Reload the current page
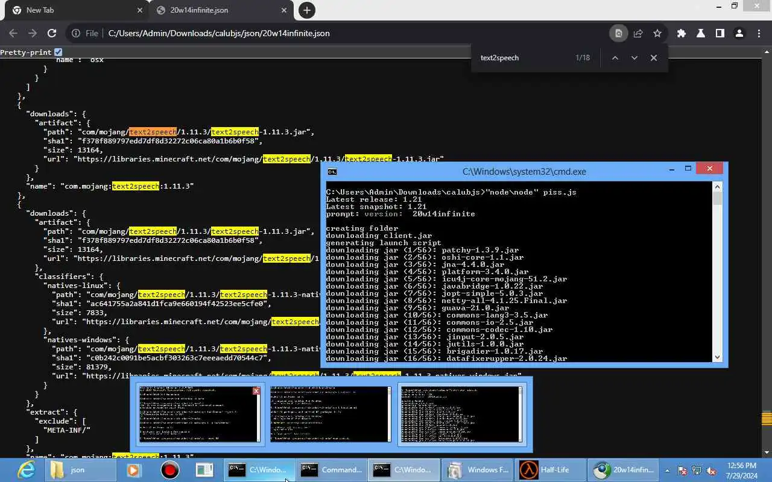This screenshot has height=482, width=772. [52, 33]
